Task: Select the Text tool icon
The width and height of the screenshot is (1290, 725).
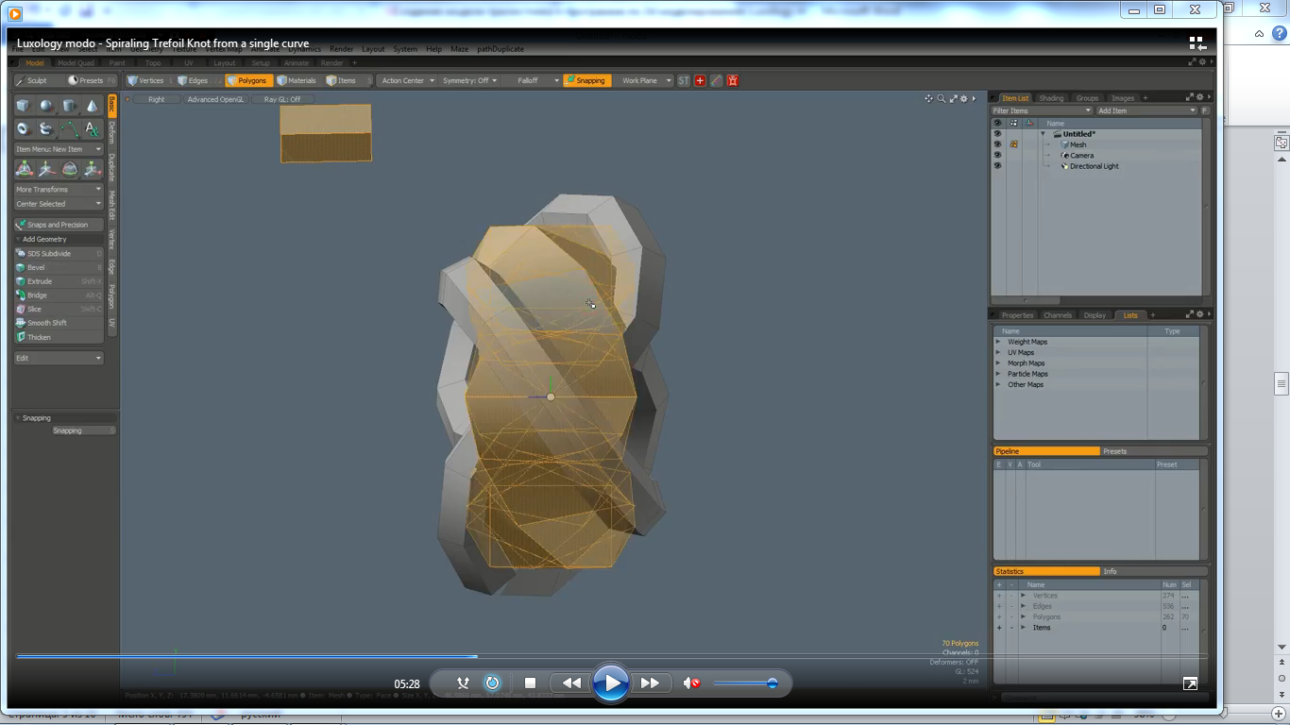Action: [92, 128]
